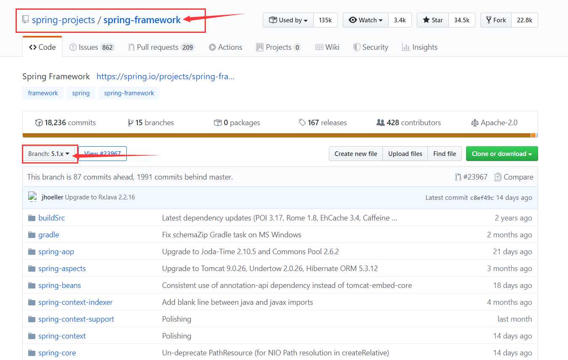Fork the repository using the Fork button

point(496,20)
